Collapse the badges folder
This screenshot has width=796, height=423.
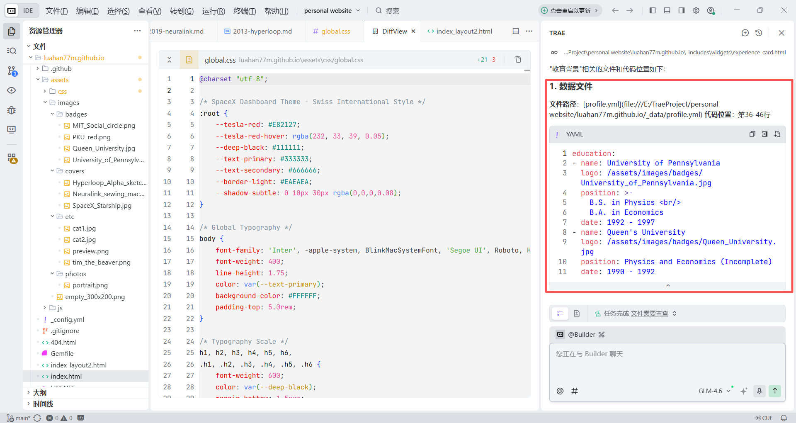(x=53, y=114)
